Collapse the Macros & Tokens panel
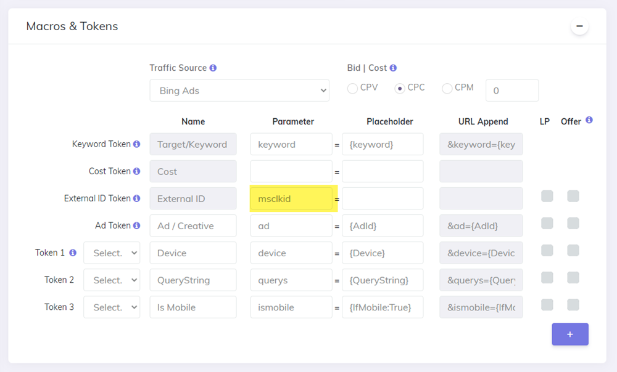617x372 pixels. (579, 26)
